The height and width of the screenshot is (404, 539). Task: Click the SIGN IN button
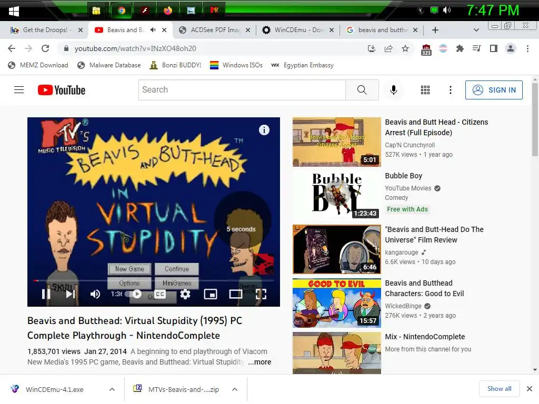click(x=494, y=90)
